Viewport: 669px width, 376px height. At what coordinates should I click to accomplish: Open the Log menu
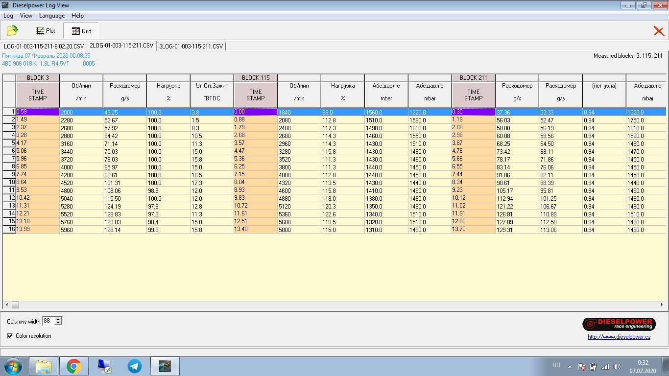point(8,16)
